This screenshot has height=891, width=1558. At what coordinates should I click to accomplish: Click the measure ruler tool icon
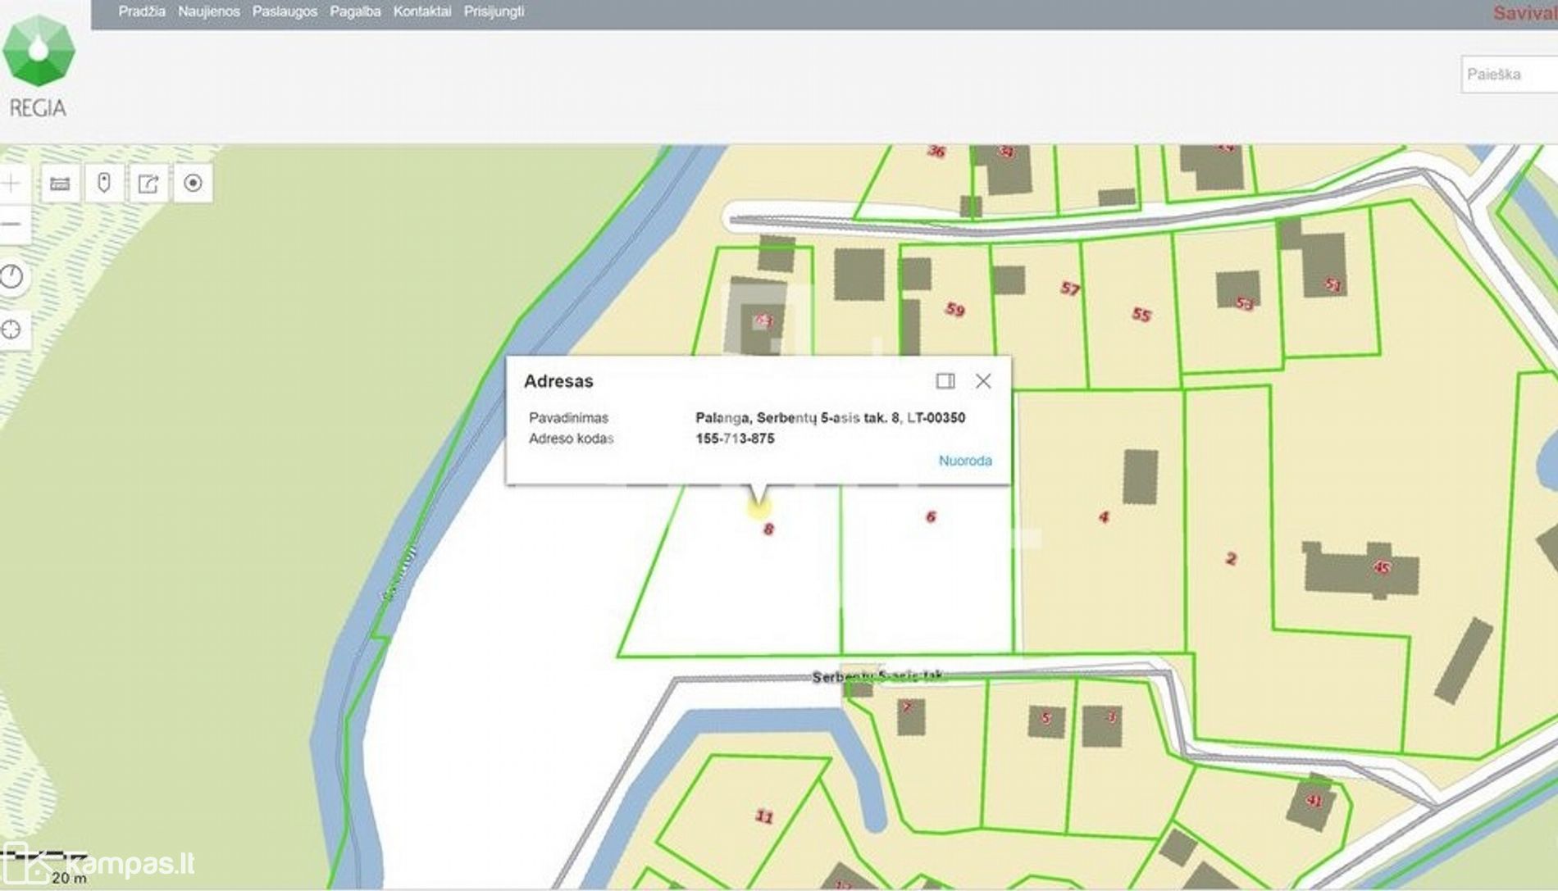tap(60, 183)
